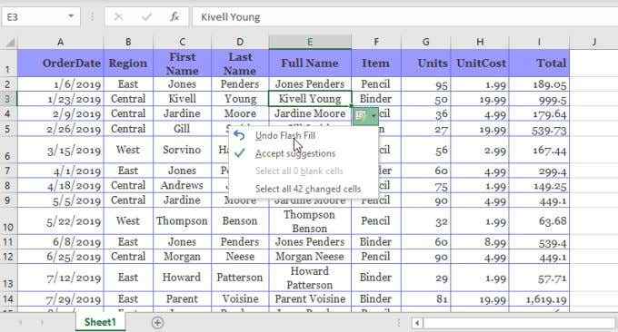Viewport: 618px width, 332px height.
Task: Select column G header
Action: pyautogui.click(x=425, y=42)
